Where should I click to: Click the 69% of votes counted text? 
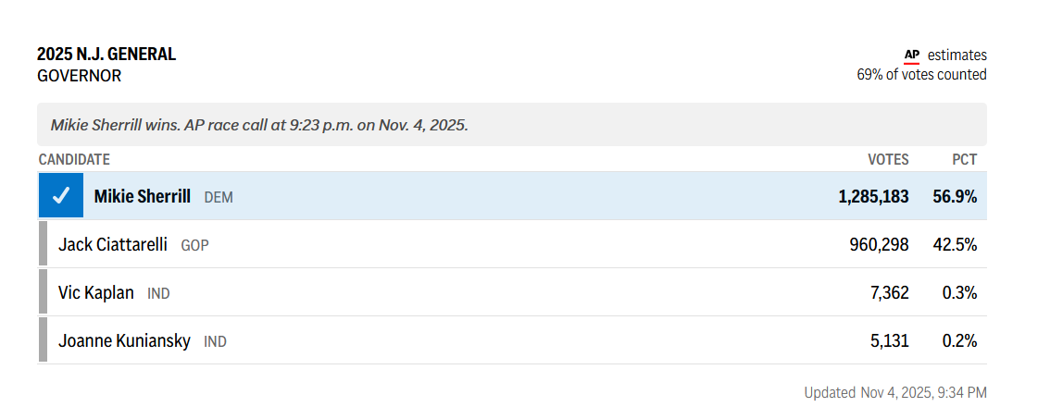click(x=921, y=75)
